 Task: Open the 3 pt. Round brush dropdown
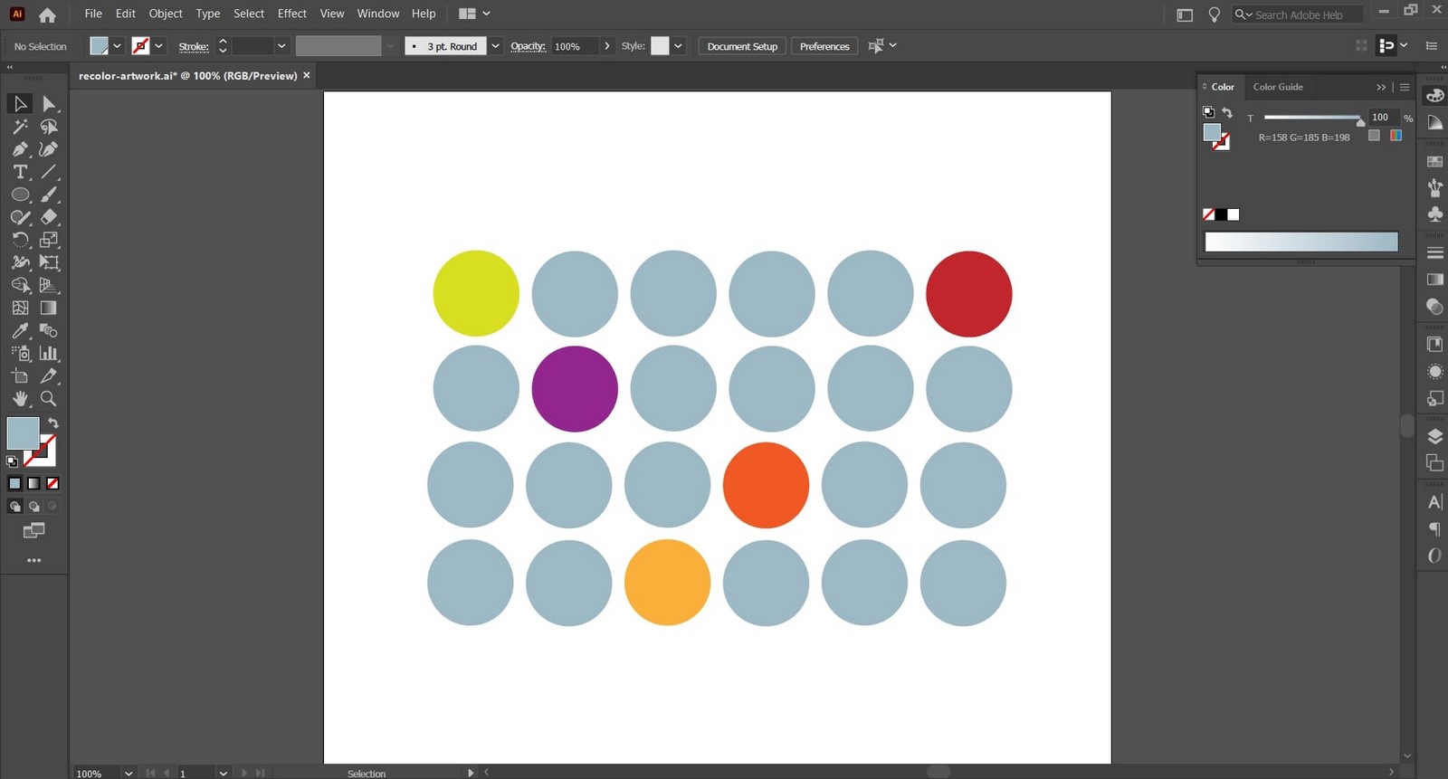click(495, 46)
